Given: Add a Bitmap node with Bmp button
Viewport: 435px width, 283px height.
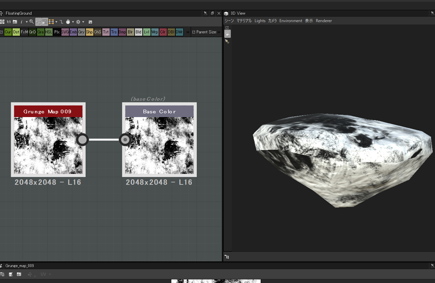Looking at the screenshot, I should (x=122, y=32).
